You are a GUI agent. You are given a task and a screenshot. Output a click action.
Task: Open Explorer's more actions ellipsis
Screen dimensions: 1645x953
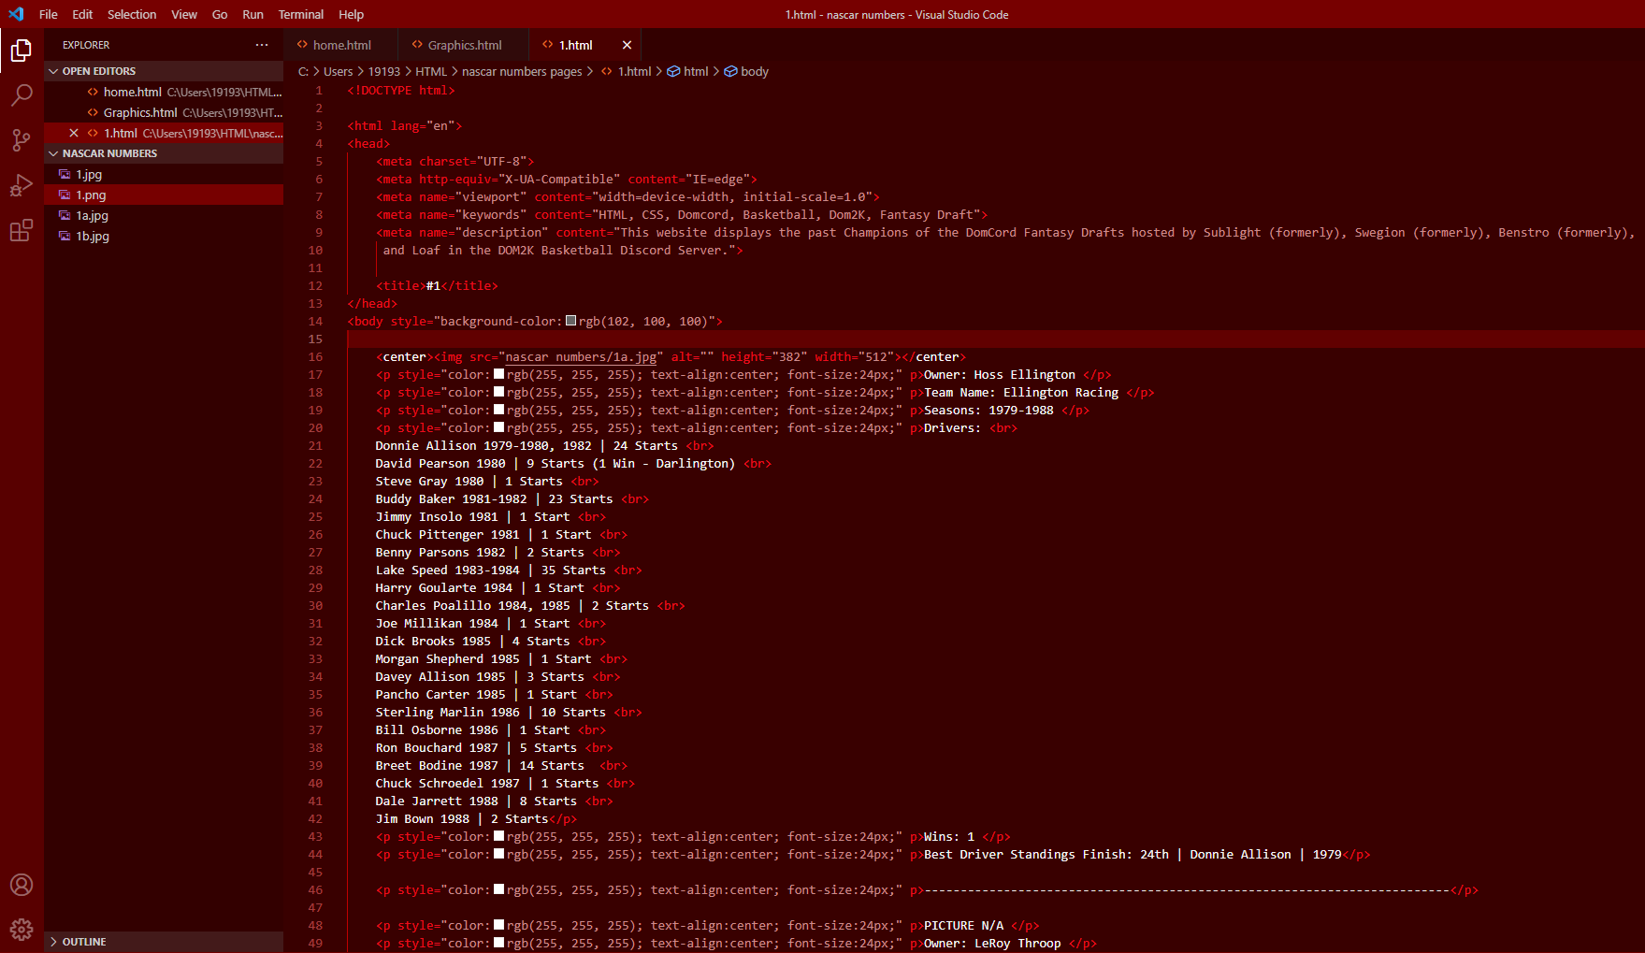[262, 45]
